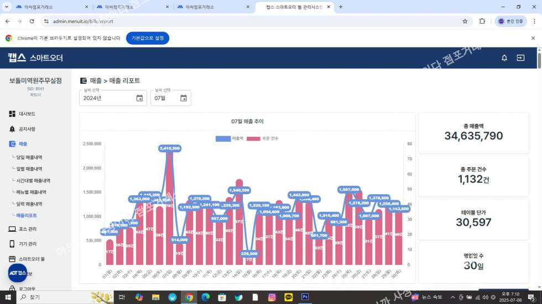Click the 본인 인증 profile button
This screenshot has width=542, height=304.
coord(510,21)
